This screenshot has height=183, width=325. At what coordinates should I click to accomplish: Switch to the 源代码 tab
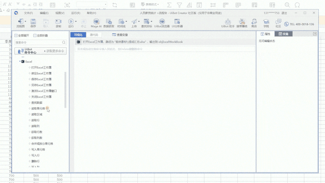[x=94, y=35]
